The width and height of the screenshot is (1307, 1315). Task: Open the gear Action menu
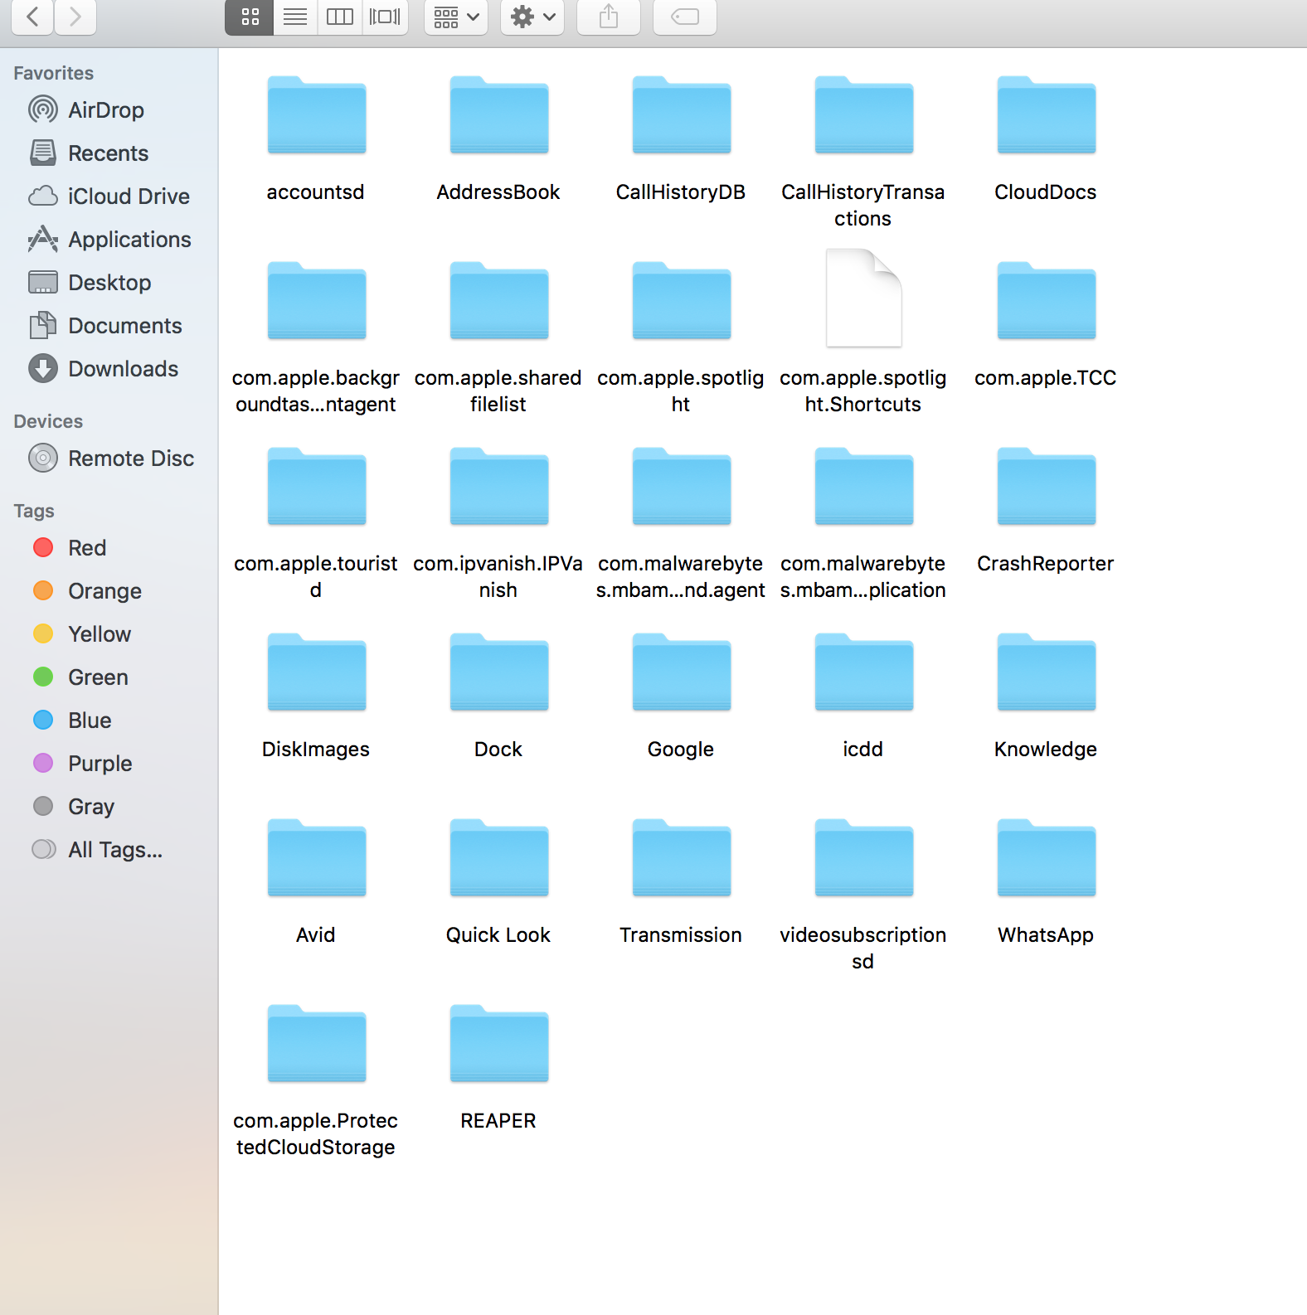pos(532,17)
